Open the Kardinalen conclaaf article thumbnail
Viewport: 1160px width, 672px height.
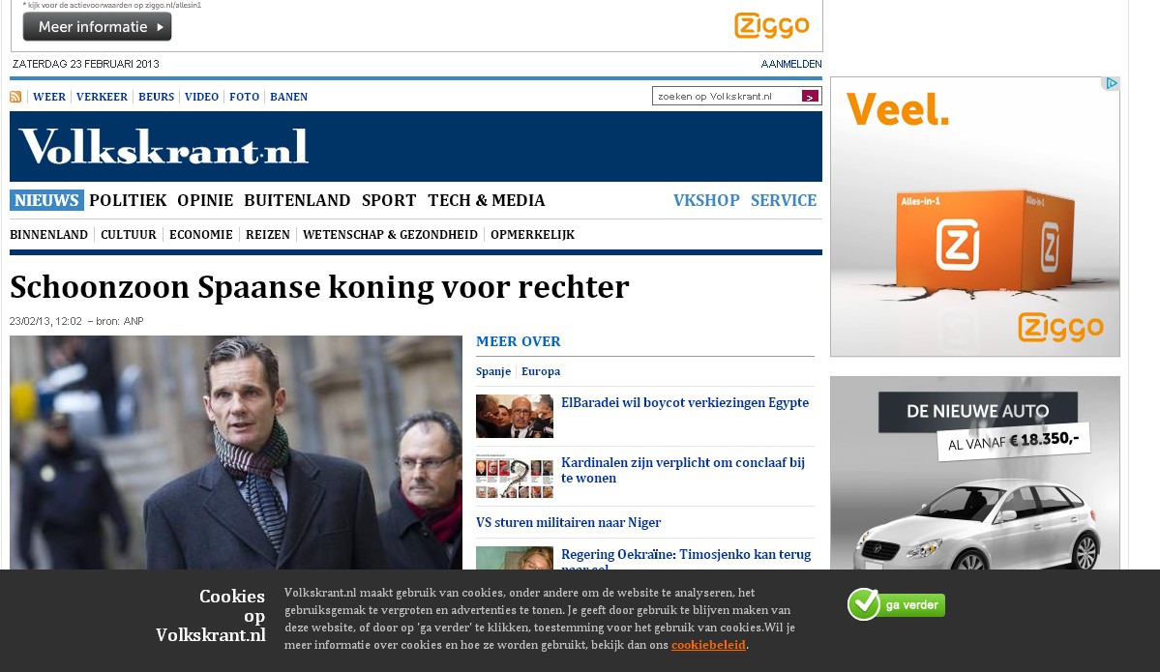pyautogui.click(x=514, y=476)
